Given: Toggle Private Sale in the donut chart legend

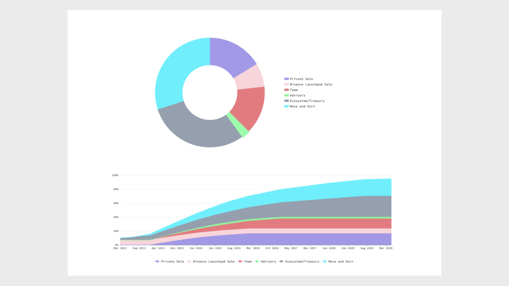Looking at the screenshot, I should pos(301,79).
